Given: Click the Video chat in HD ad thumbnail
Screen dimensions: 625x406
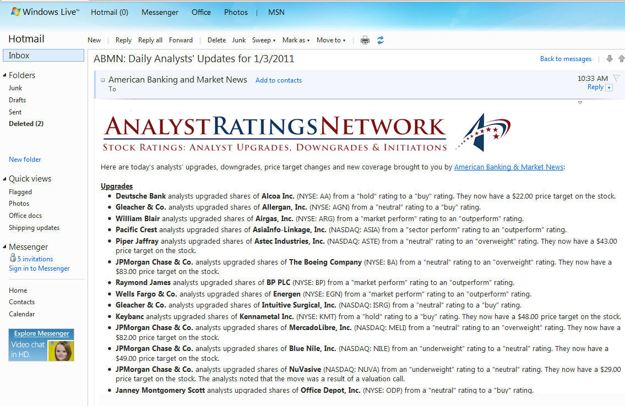Looking at the screenshot, I should (x=61, y=350).
